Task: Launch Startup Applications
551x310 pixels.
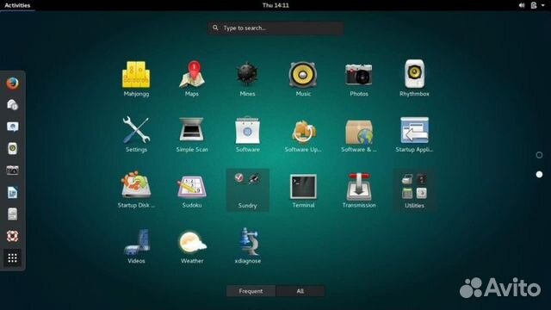Action: [414, 134]
